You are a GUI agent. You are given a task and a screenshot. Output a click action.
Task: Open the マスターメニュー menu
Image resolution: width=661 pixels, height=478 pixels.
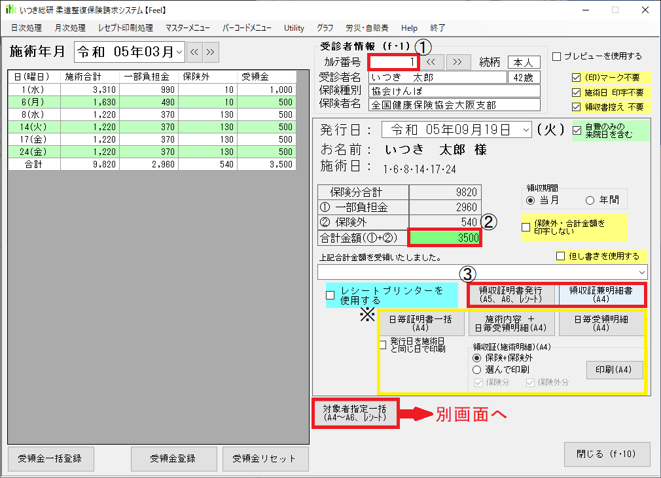coord(188,28)
